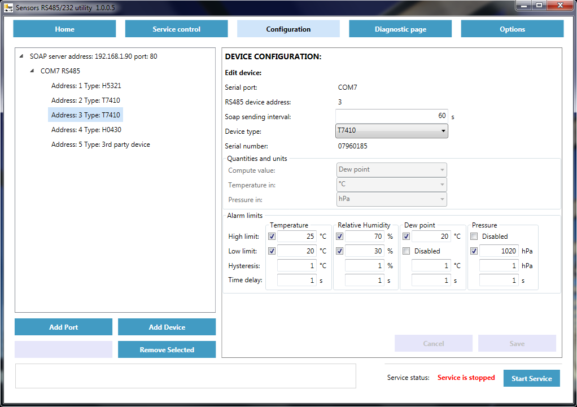Open the Temperature in °C dropdown

pyautogui.click(x=392, y=185)
